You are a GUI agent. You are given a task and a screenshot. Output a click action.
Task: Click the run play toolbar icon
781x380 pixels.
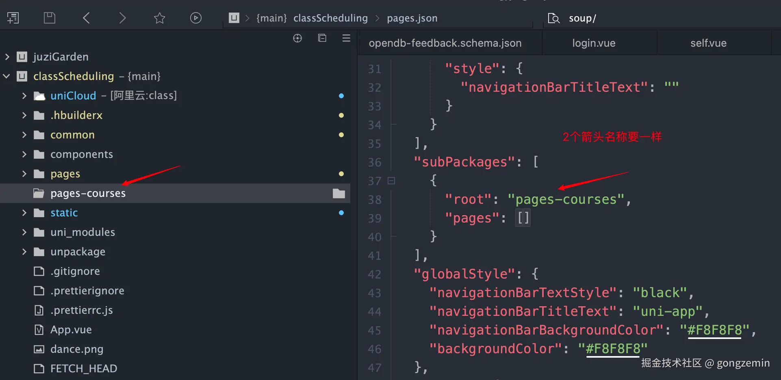pos(196,18)
